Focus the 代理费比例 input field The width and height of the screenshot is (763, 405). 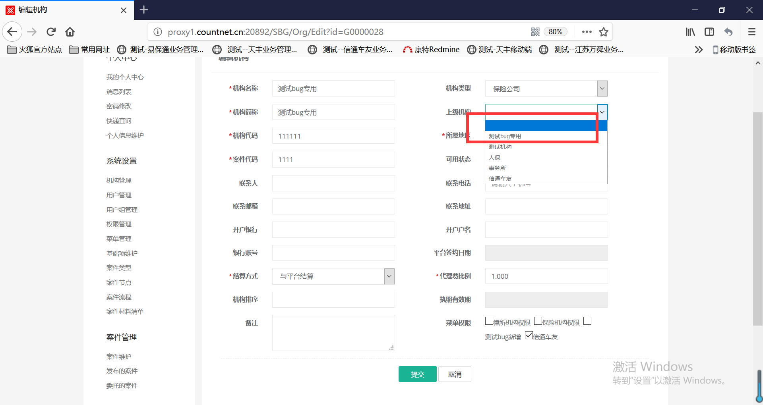pos(546,276)
